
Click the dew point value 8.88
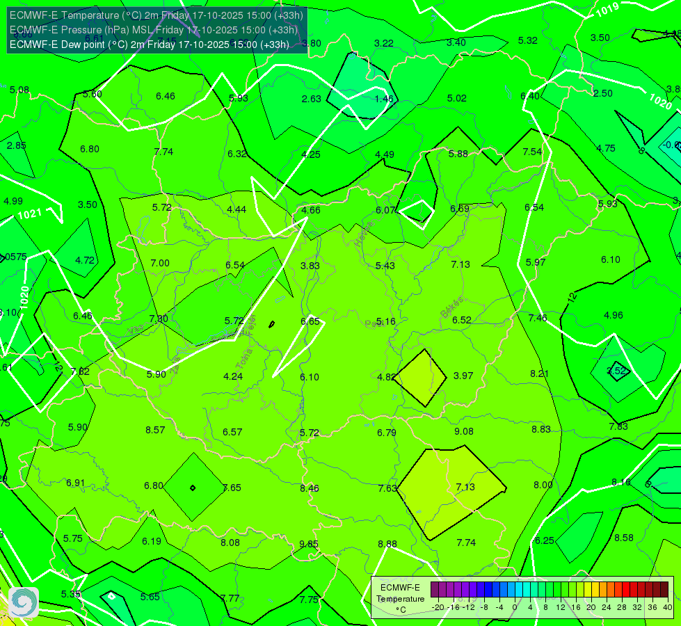pyautogui.click(x=387, y=544)
